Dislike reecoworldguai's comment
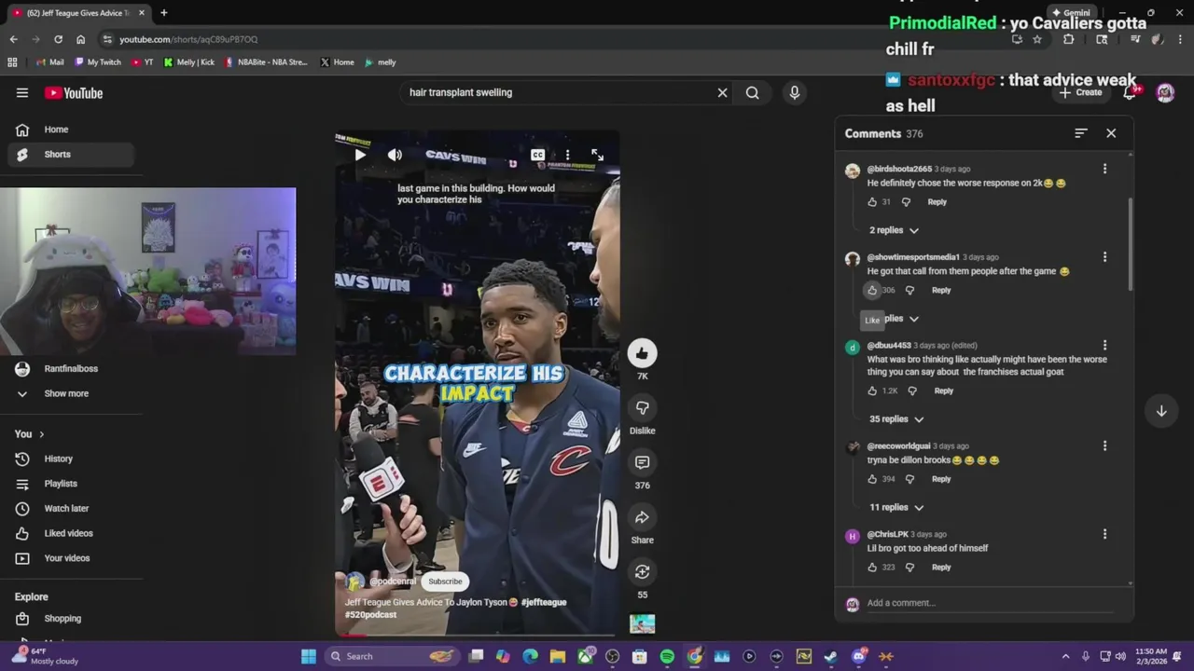This screenshot has height=671, width=1194. click(909, 479)
